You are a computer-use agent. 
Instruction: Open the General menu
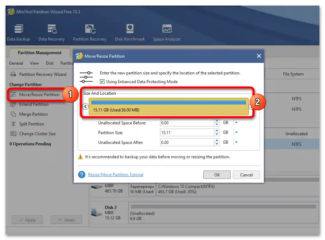click(16, 63)
